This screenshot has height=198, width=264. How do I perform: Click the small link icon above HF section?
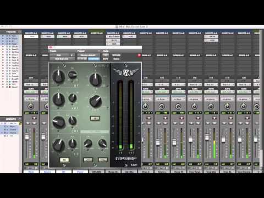64,65
